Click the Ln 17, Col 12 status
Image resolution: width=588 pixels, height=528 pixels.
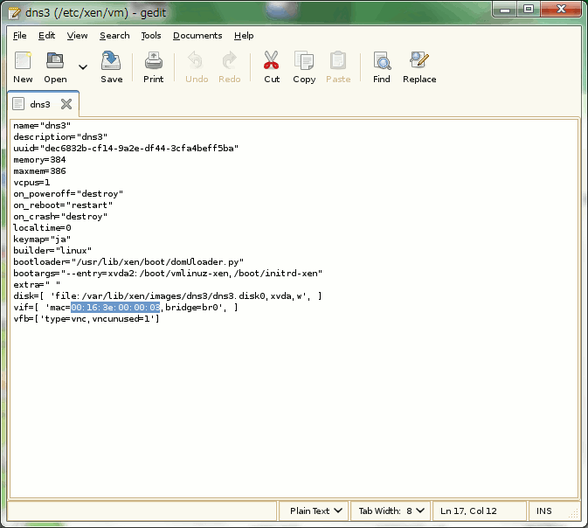pos(468,511)
